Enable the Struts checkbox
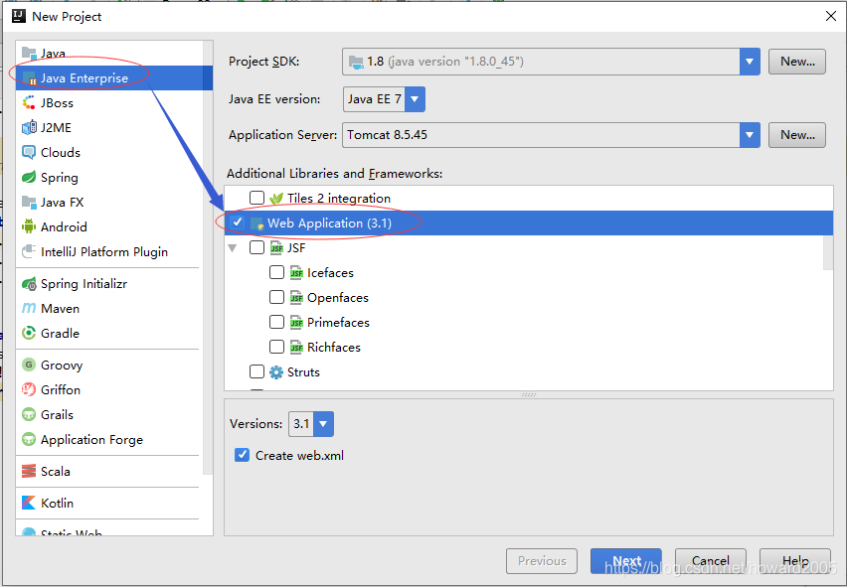The height and width of the screenshot is (587, 847). tap(256, 371)
